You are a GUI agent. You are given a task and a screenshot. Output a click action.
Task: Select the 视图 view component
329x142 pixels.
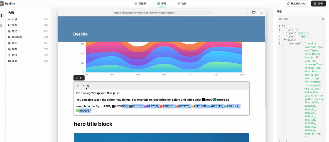point(28,49)
